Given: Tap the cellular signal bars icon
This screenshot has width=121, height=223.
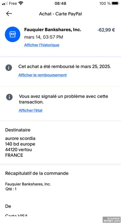Looking at the screenshot, I should tap(5, 4).
